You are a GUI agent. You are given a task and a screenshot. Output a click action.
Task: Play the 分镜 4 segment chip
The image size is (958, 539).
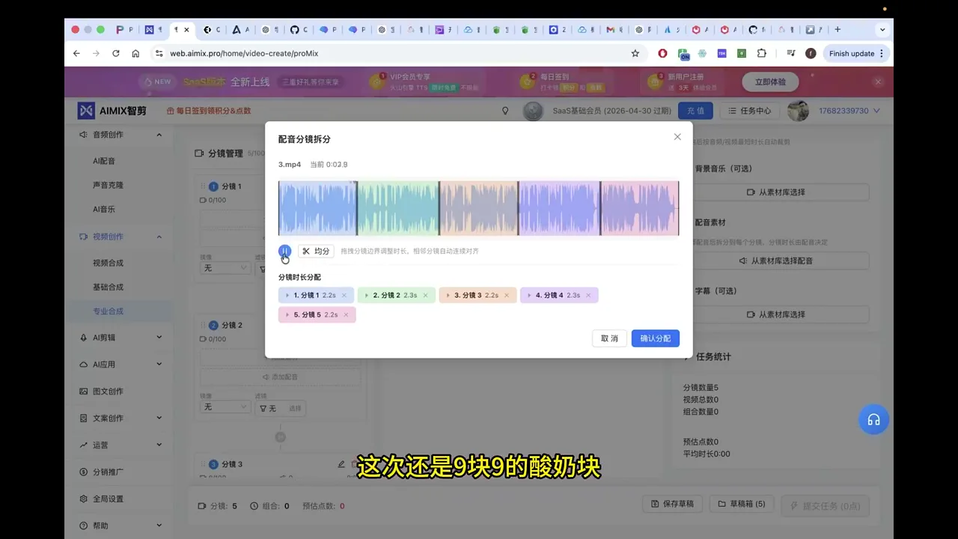click(x=529, y=296)
